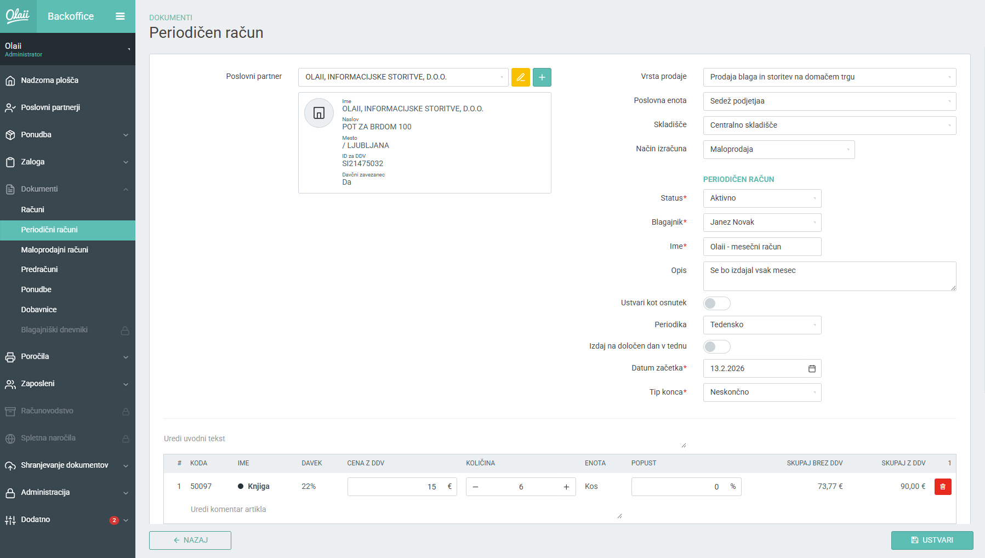Image resolution: width=985 pixels, height=558 pixels.
Task: Open the calendar picker for Datum začetka
Action: [812, 369]
